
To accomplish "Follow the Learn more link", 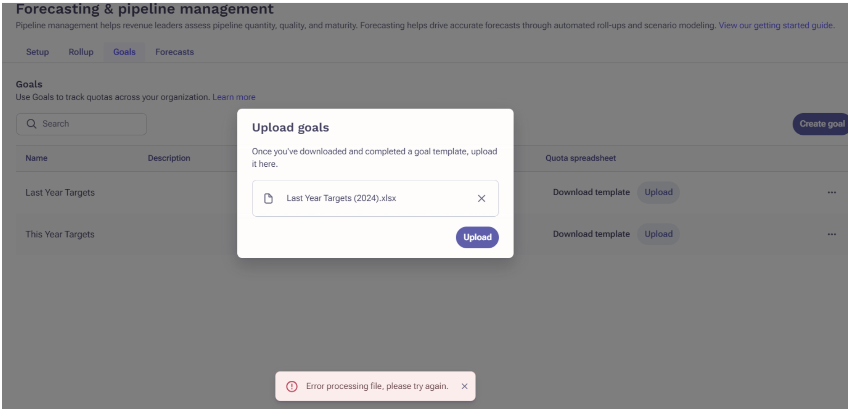I will pyautogui.click(x=234, y=97).
